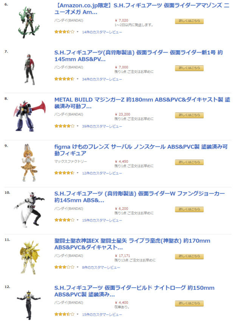Screen dimensions: 233x328
Task: Open the Kamen Rider W FangJoker image
Action: 29,209
